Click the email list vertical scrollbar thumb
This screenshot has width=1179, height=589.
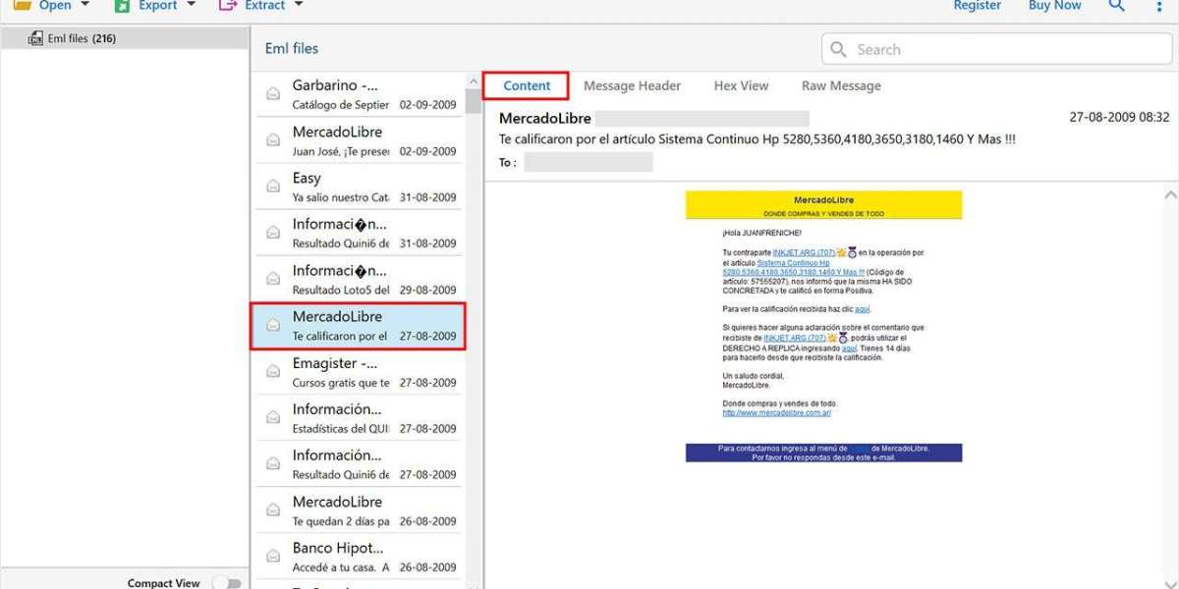click(473, 101)
